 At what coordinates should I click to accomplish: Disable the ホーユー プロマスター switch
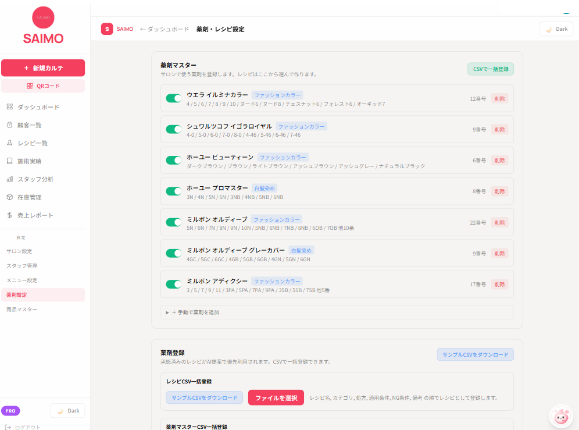click(174, 191)
